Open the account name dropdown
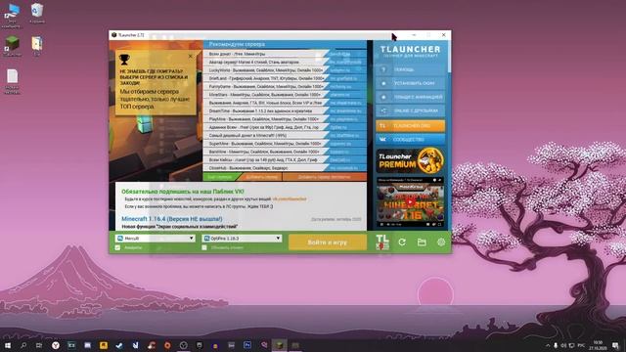Image resolution: width=626 pixels, height=352 pixels. tap(155, 239)
